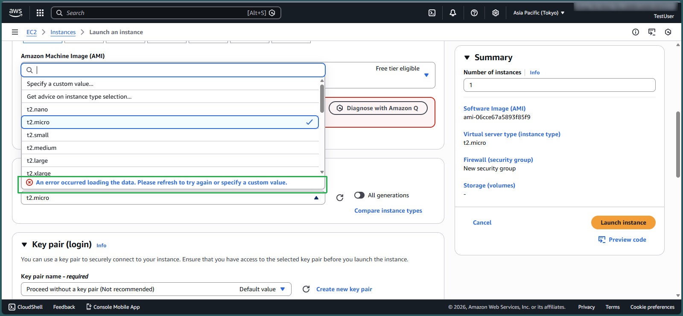Choose t2.large from the list
This screenshot has width=683, height=316.
click(170, 161)
